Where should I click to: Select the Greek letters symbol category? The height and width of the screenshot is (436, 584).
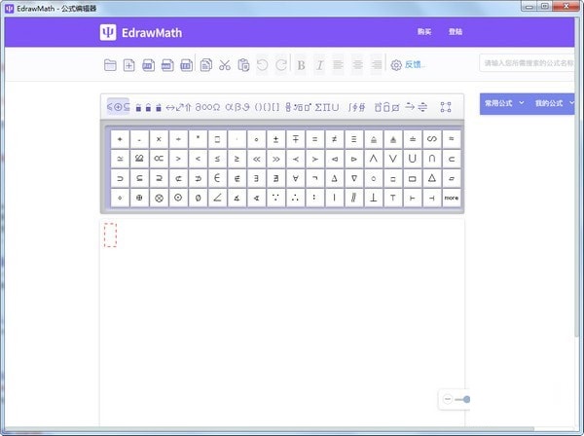(x=239, y=106)
